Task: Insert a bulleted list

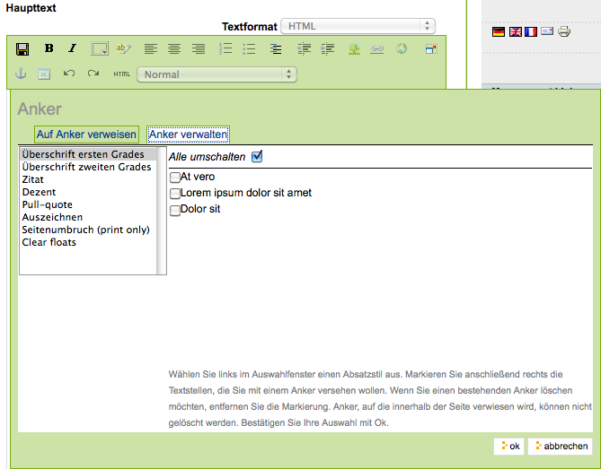Action: click(249, 48)
